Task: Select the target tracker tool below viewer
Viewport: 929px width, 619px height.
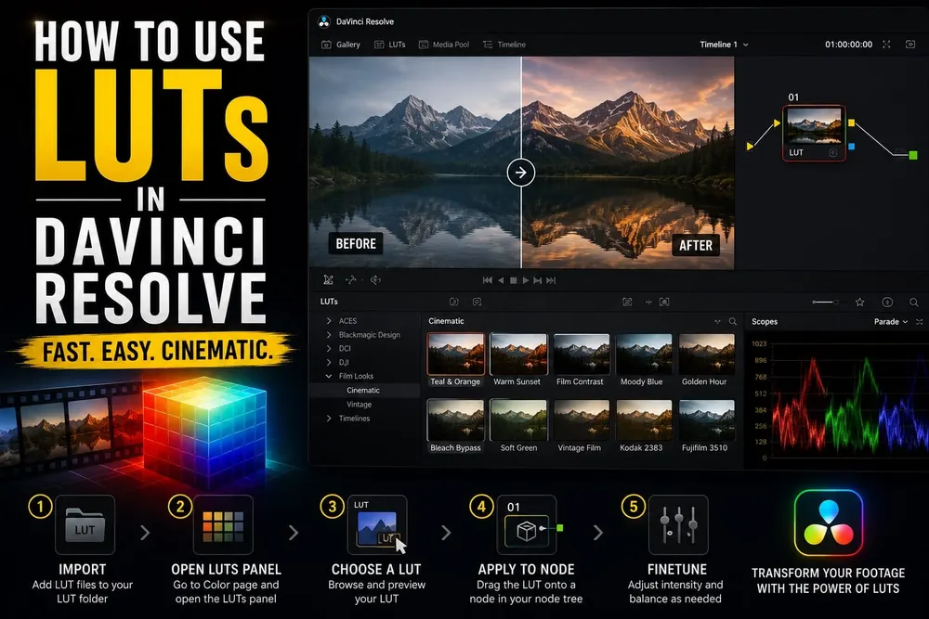Action: pos(375,280)
